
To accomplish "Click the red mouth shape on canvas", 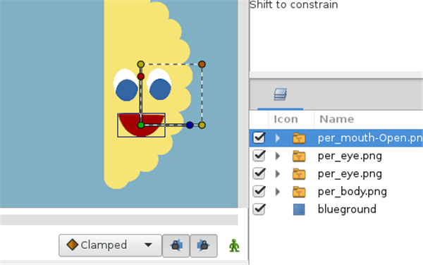I will click(142, 125).
